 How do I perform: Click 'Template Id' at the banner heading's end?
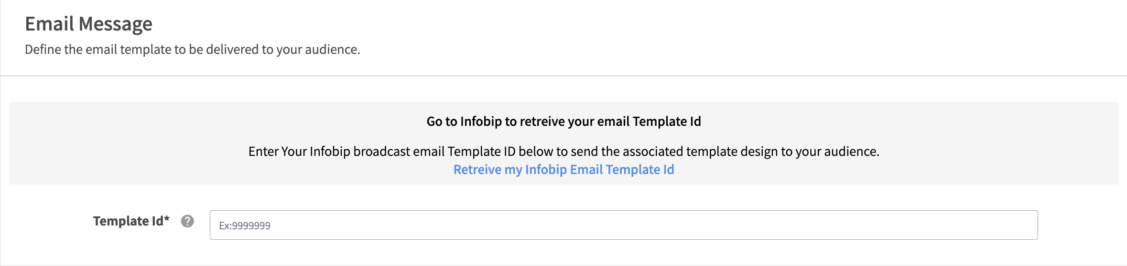[667, 122]
